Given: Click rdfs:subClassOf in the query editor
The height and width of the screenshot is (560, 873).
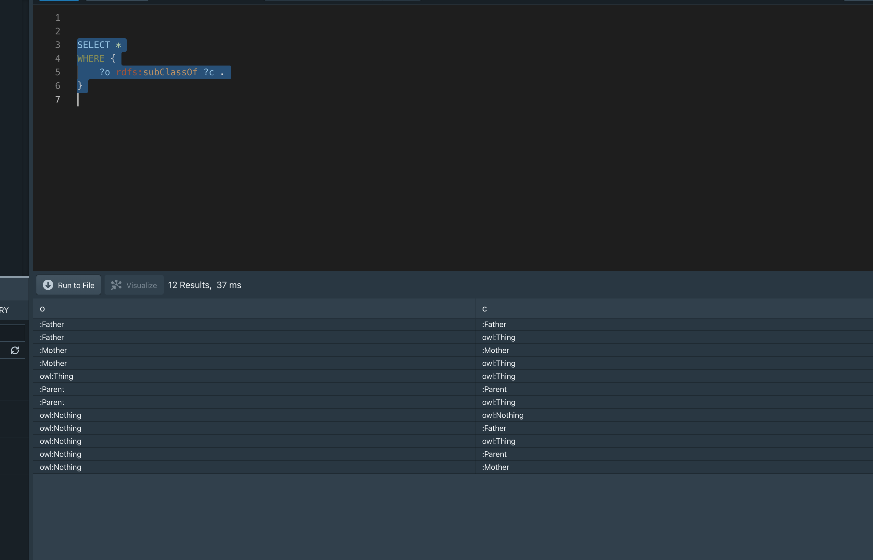Looking at the screenshot, I should point(157,72).
